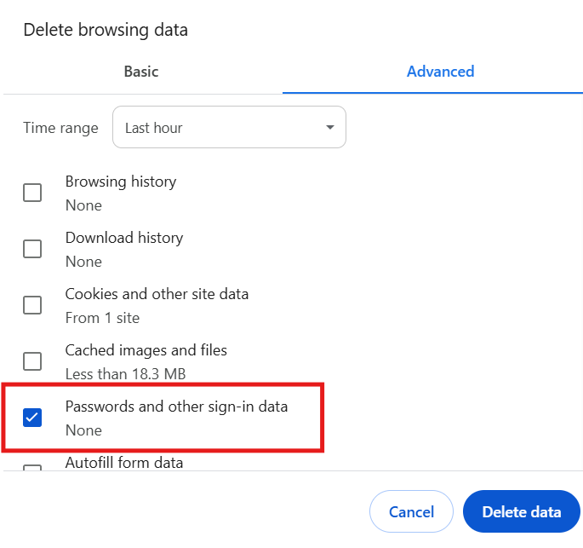Click the Less than 18.3 MB description
583x548 pixels.
(x=126, y=374)
